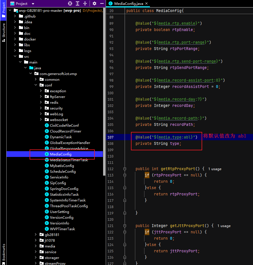Fold getRtpProxyPort method at line 112
The image size is (253, 265).
125,169
